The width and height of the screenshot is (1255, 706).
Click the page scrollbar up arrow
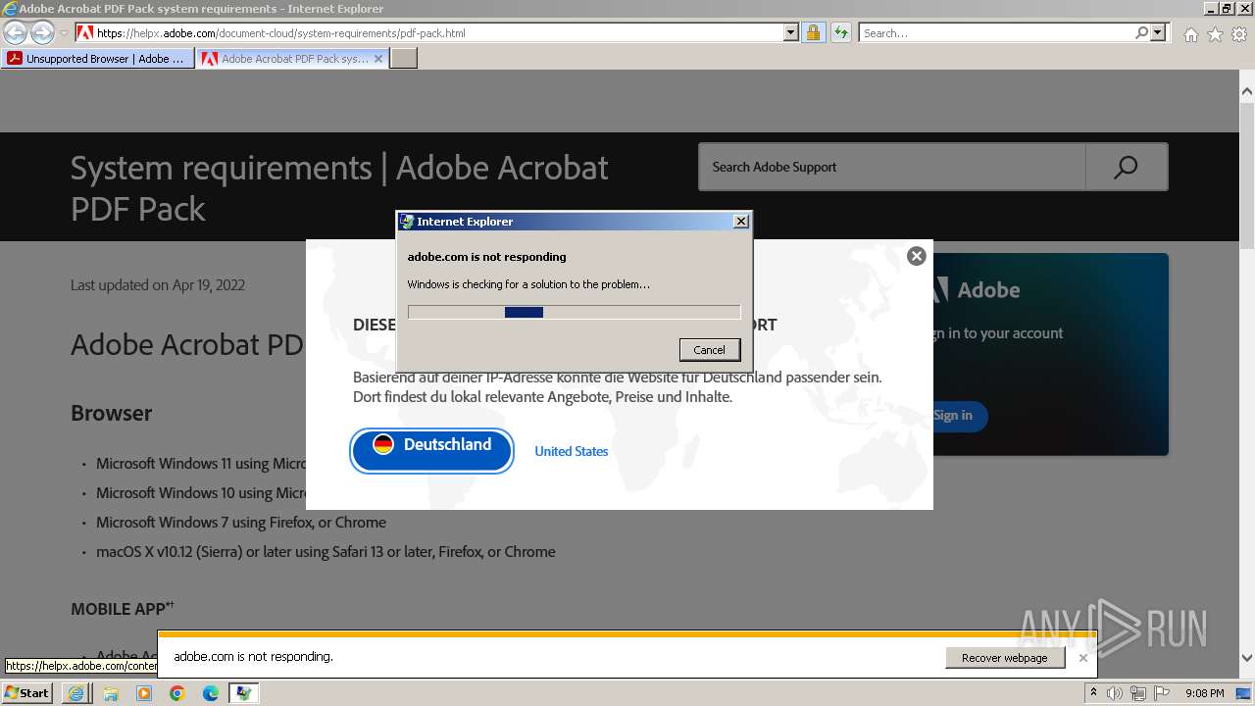1246,91
